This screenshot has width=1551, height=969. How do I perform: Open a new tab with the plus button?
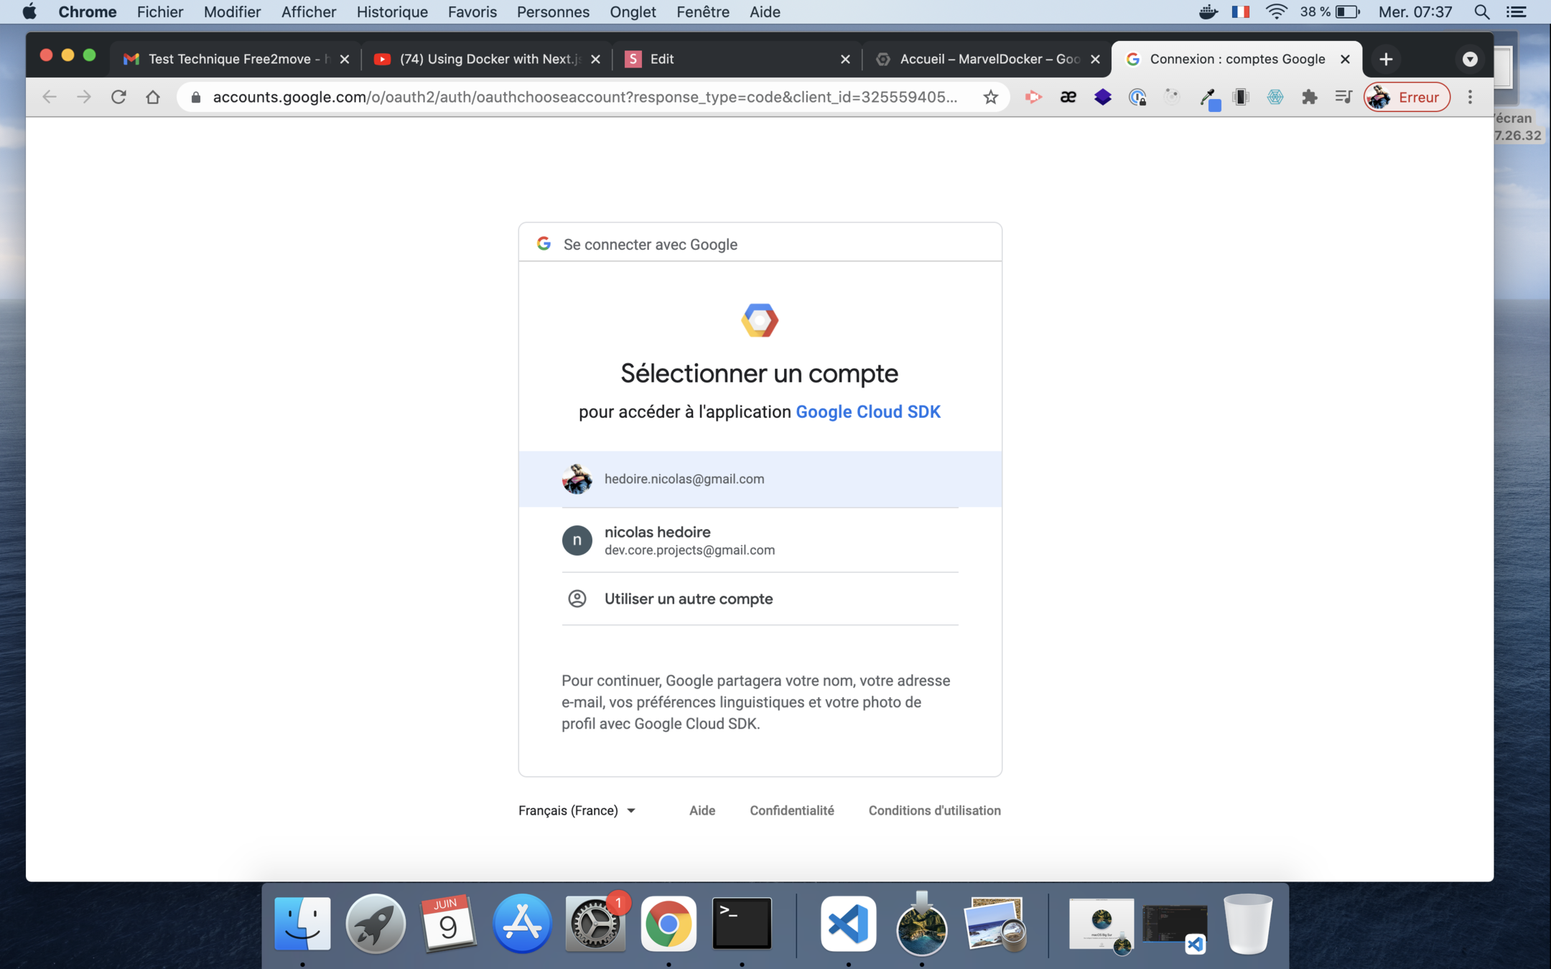[1386, 59]
